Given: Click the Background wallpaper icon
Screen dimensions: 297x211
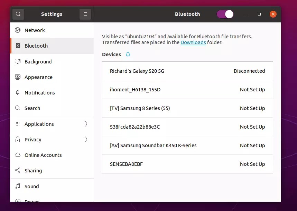Looking at the screenshot, I should tap(18, 61).
